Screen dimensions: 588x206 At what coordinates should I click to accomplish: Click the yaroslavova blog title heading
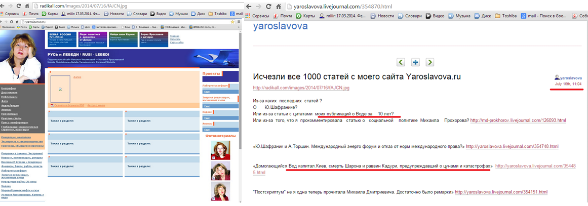[x=280, y=27]
